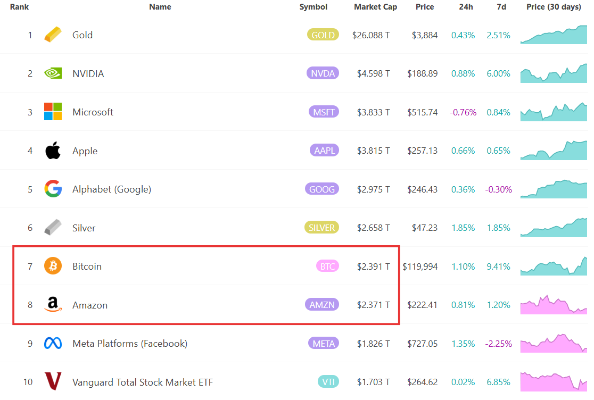This screenshot has width=594, height=400.
Task: Click the gold bar icon beside Gold
Action: [52, 35]
